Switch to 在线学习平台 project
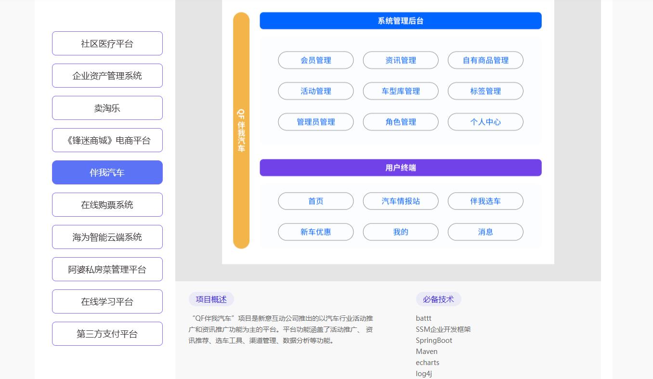This screenshot has height=379, width=653. coord(107,301)
